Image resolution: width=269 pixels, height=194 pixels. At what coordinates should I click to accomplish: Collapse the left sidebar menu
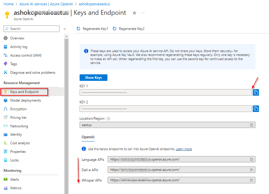pos(65,29)
